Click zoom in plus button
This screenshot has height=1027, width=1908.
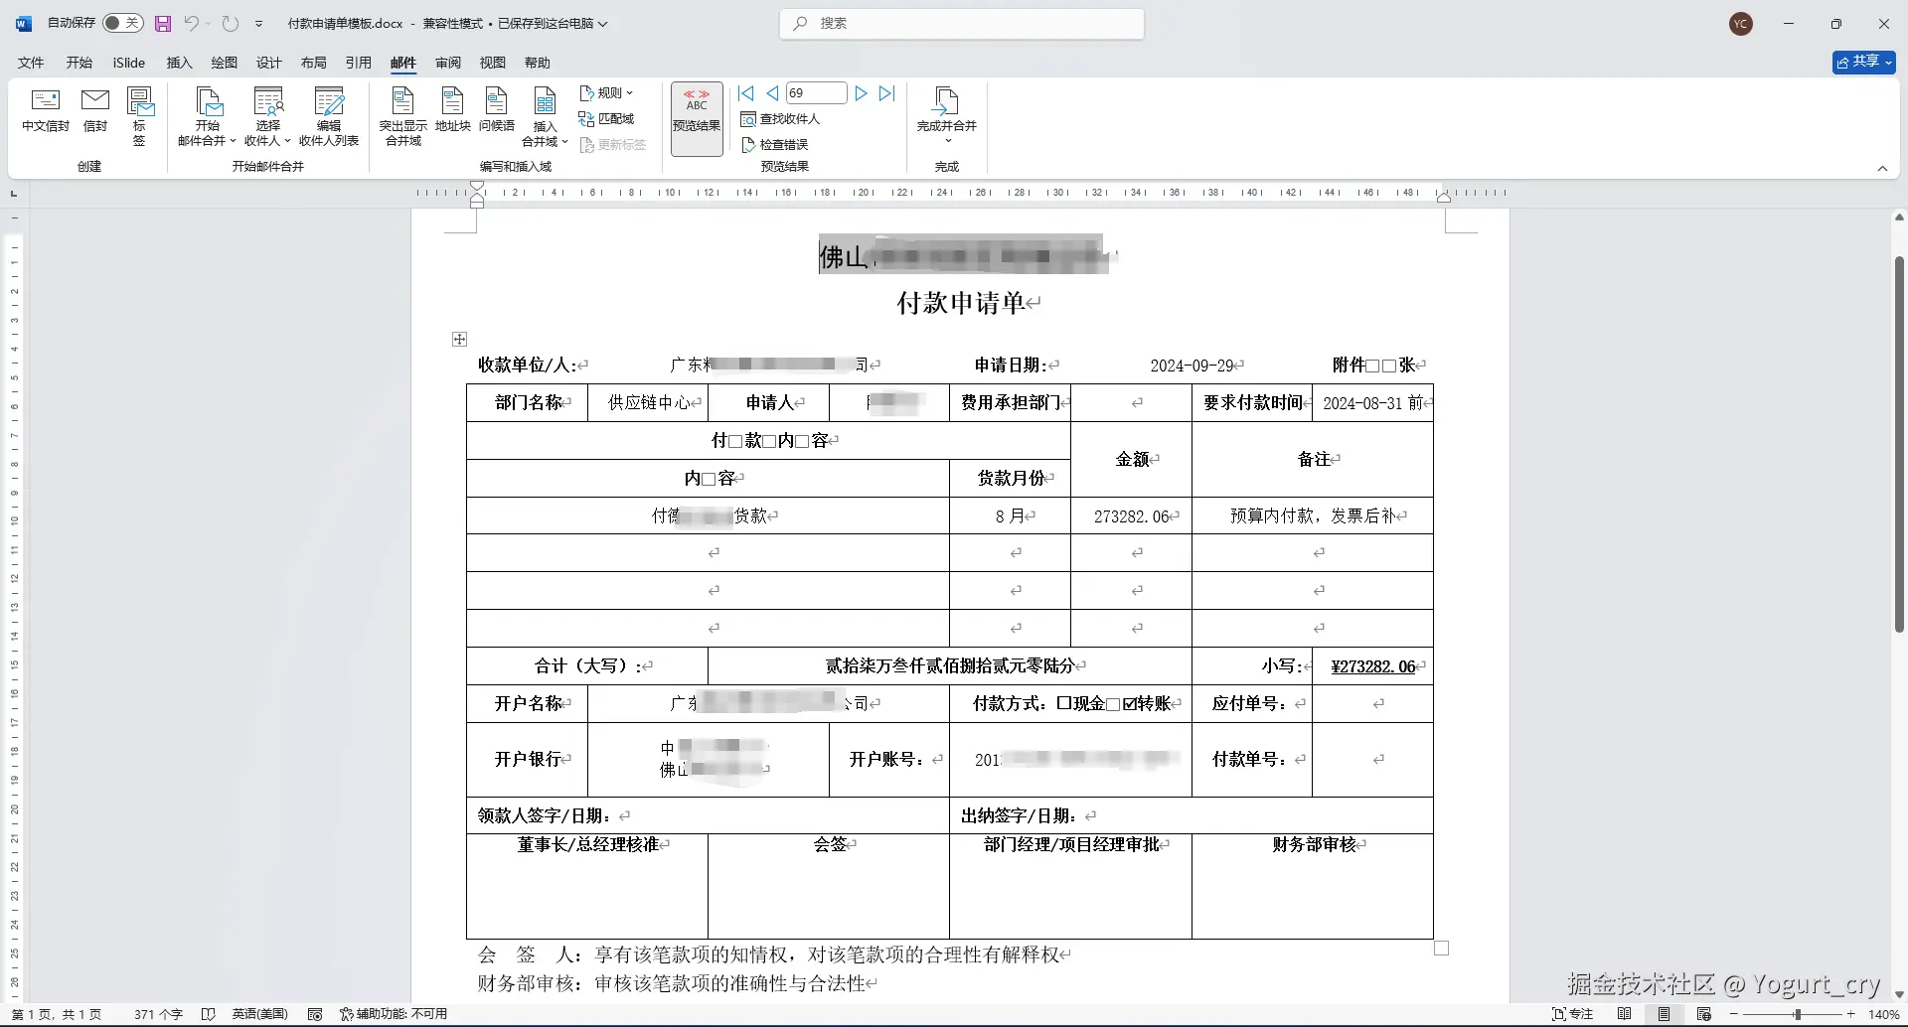click(x=1851, y=1014)
